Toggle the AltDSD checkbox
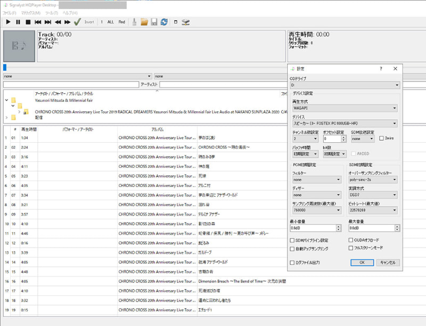426x326 pixels. click(x=354, y=153)
